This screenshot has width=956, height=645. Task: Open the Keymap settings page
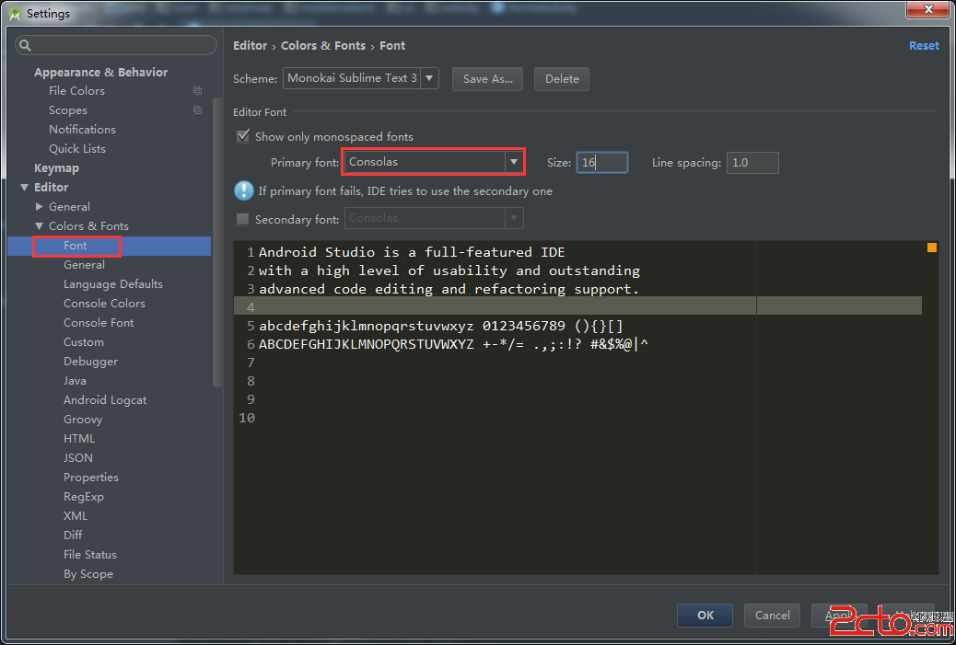(x=56, y=168)
